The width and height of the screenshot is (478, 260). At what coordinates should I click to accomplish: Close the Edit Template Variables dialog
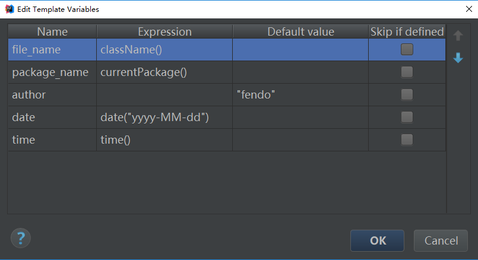pos(469,9)
